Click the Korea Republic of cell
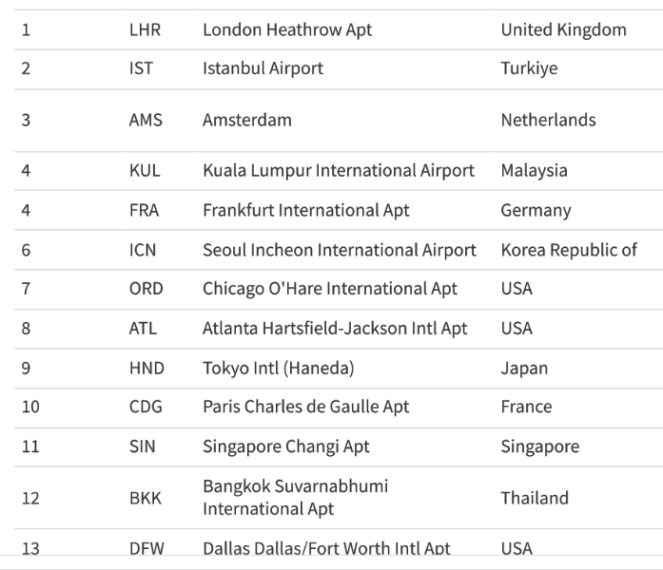Screen dimensions: 663x570 [x=569, y=250]
